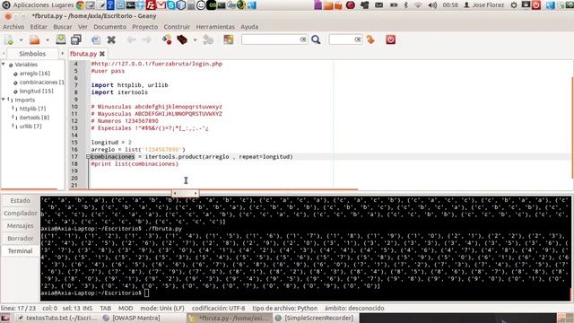Toggle the fold marker on line 17

point(88,157)
